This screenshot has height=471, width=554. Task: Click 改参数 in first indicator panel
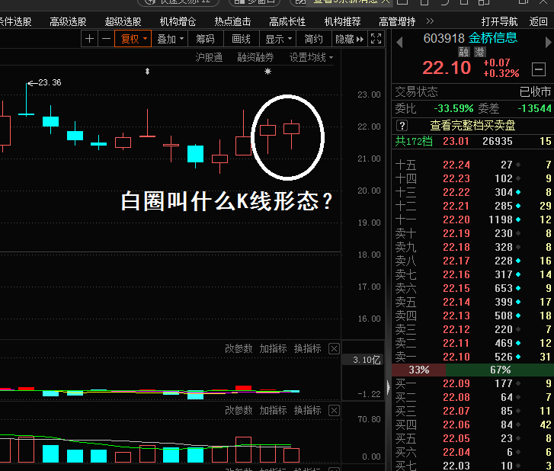(239, 349)
